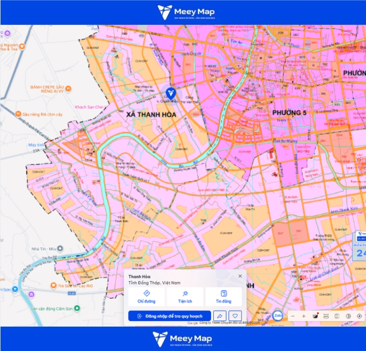Click the Sân vận động Cẩm Sơn marker
Viewport: 366px width, 351px height.
[x=77, y=309]
